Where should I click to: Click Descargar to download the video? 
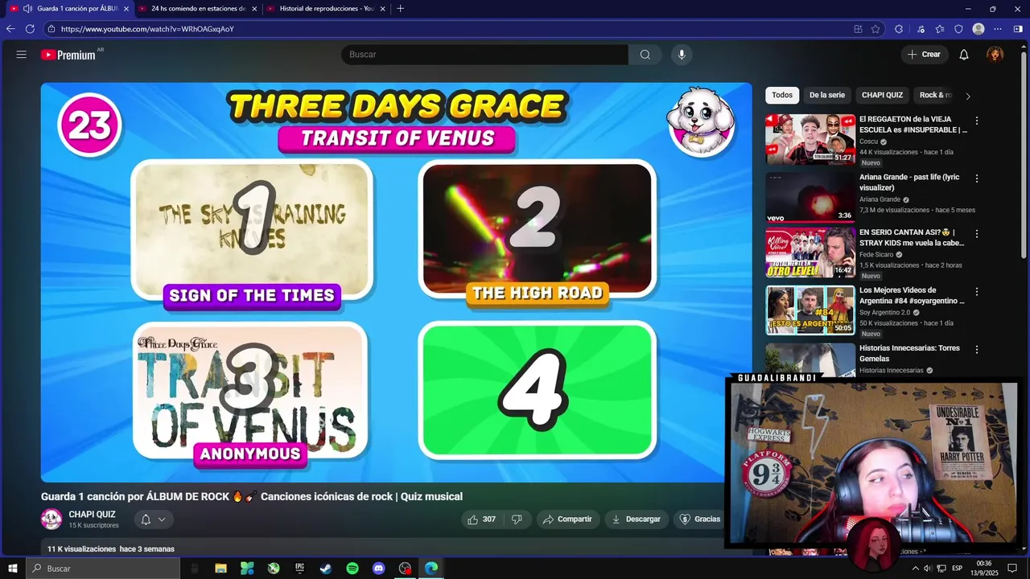[636, 519]
